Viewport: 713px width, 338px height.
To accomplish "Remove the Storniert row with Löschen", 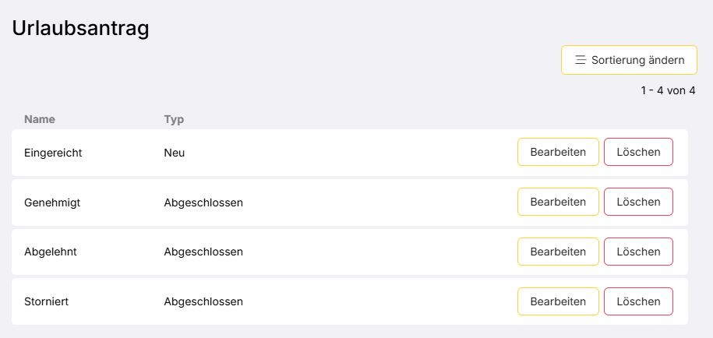I will click(638, 301).
